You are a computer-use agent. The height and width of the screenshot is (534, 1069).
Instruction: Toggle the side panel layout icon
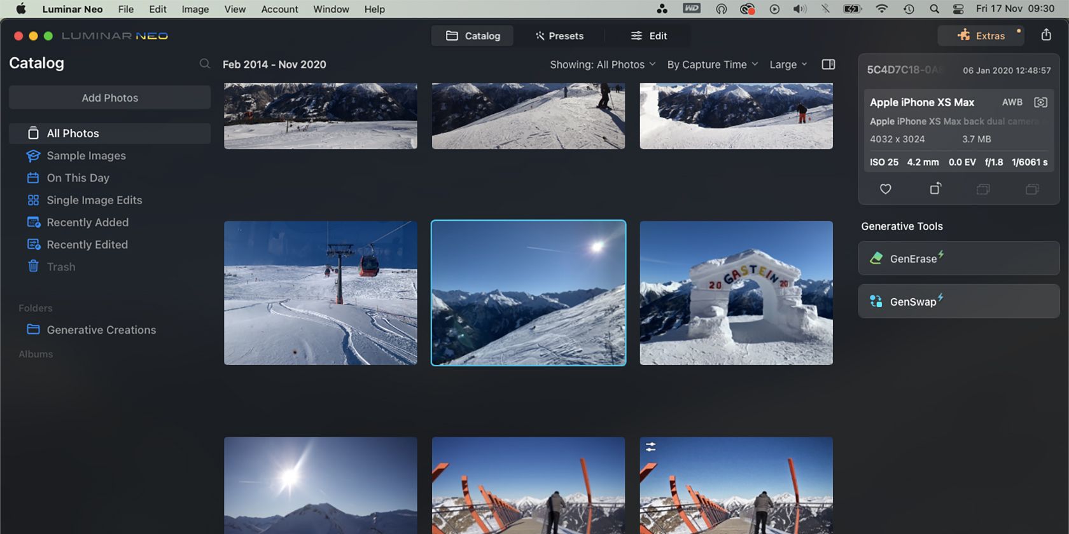pos(828,64)
